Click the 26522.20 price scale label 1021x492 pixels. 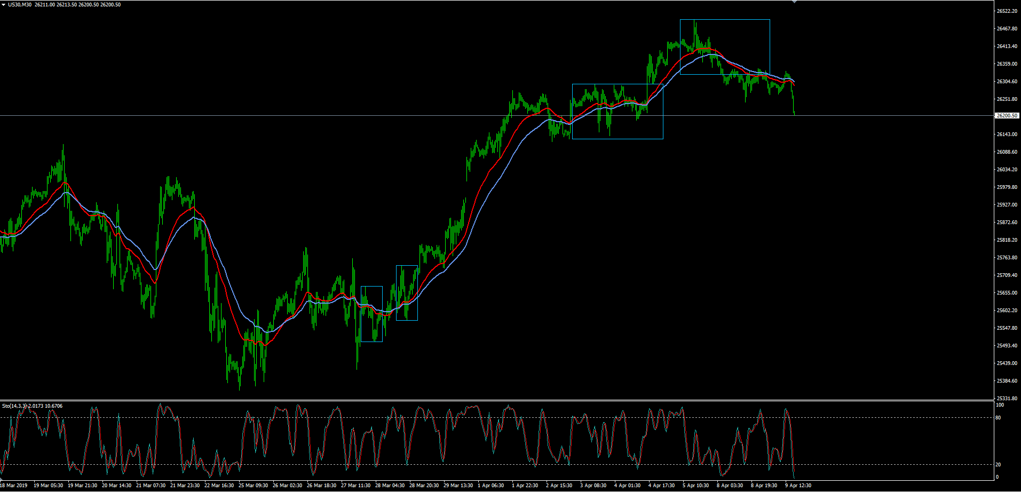[x=1007, y=11]
